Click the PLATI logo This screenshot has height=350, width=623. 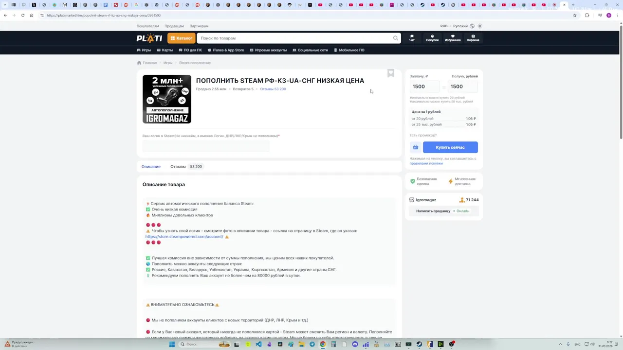point(149,38)
